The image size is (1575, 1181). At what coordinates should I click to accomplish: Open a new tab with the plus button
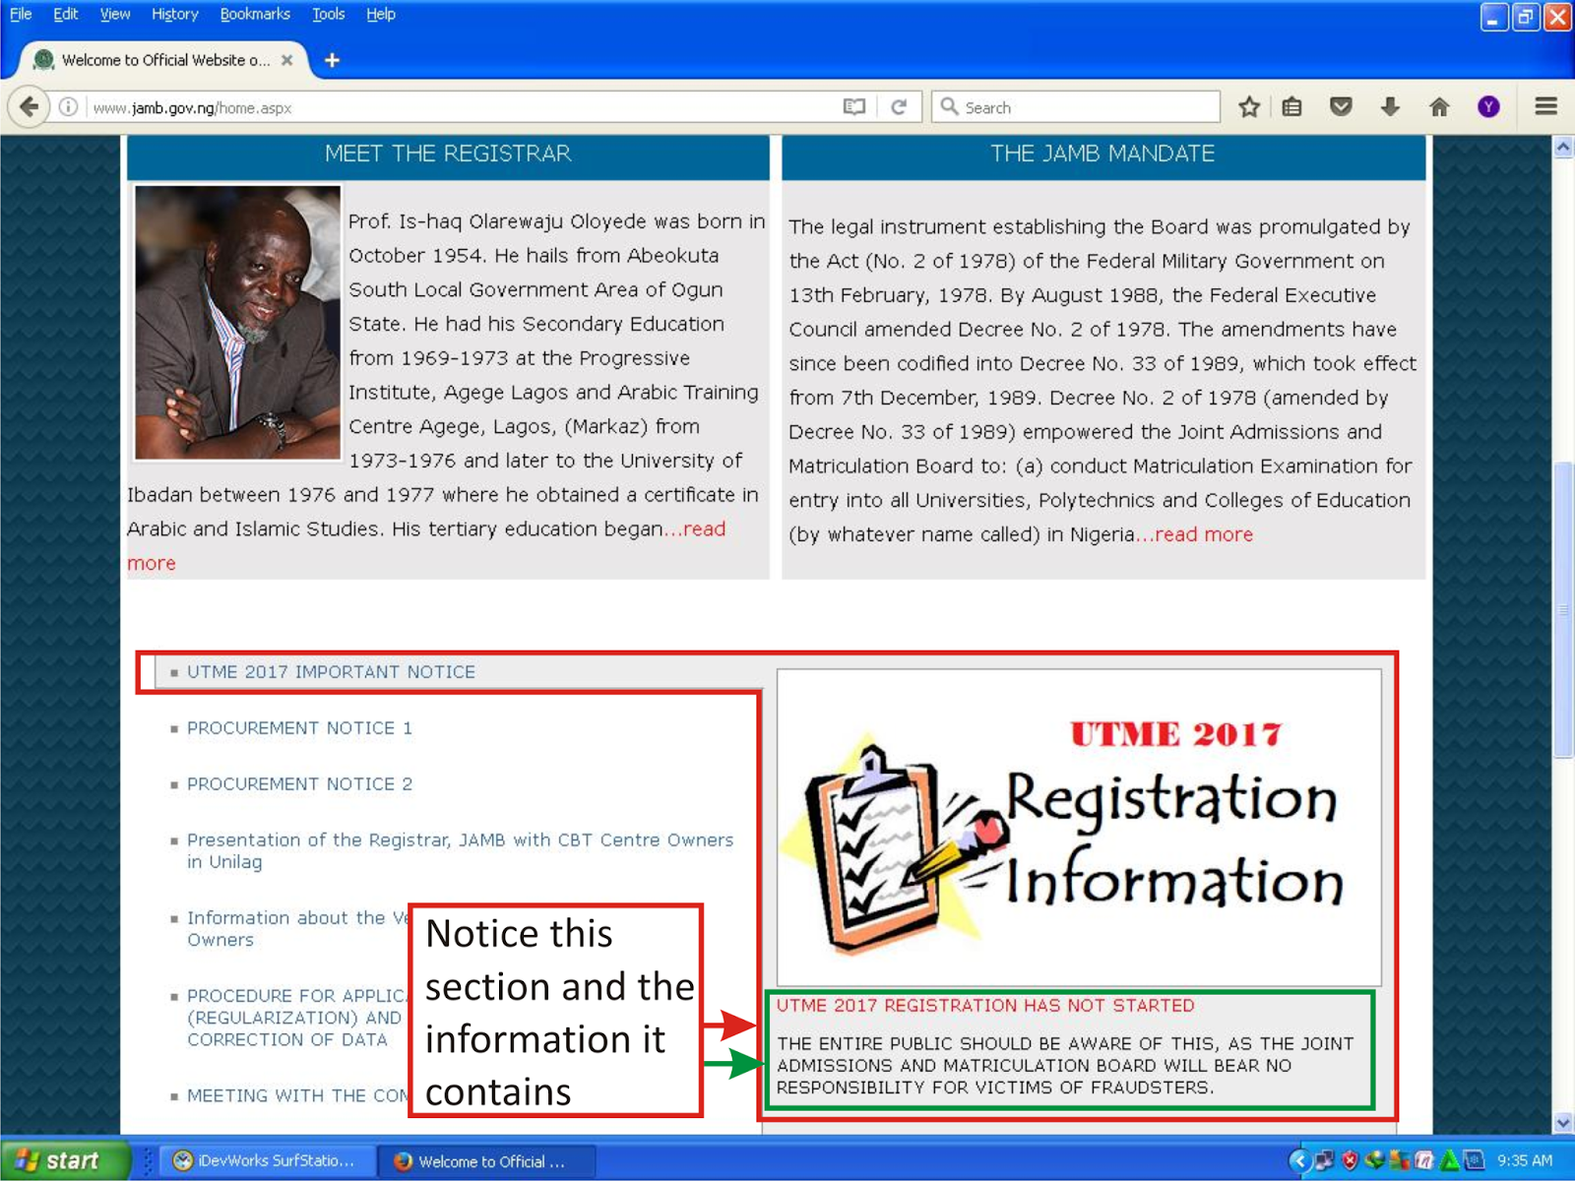pos(332,60)
